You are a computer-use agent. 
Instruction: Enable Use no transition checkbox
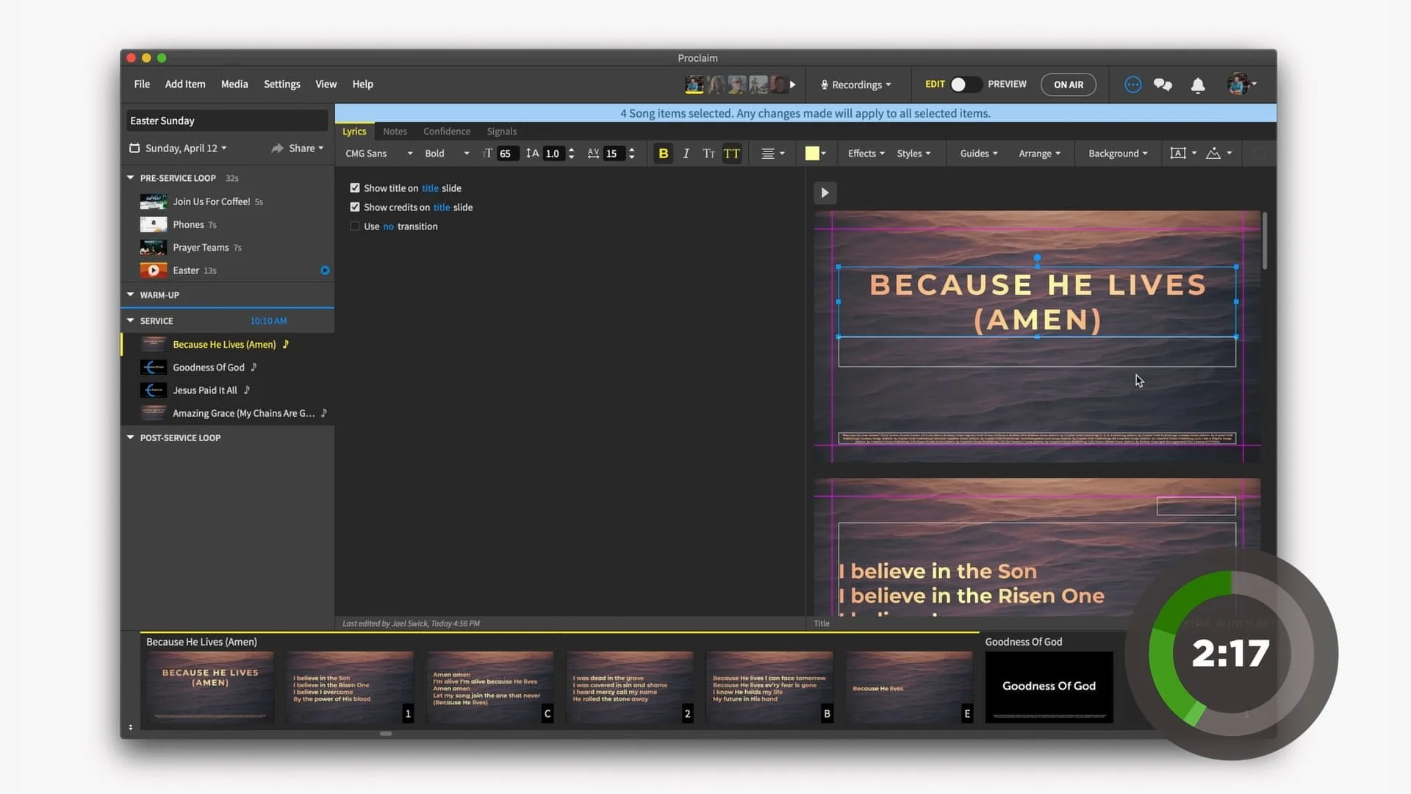coord(355,226)
